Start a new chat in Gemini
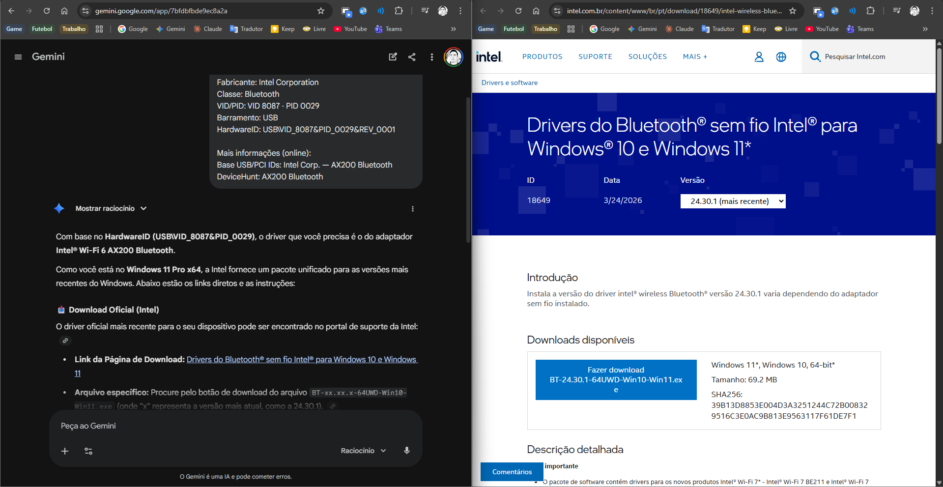The height and width of the screenshot is (487, 943). 393,57
